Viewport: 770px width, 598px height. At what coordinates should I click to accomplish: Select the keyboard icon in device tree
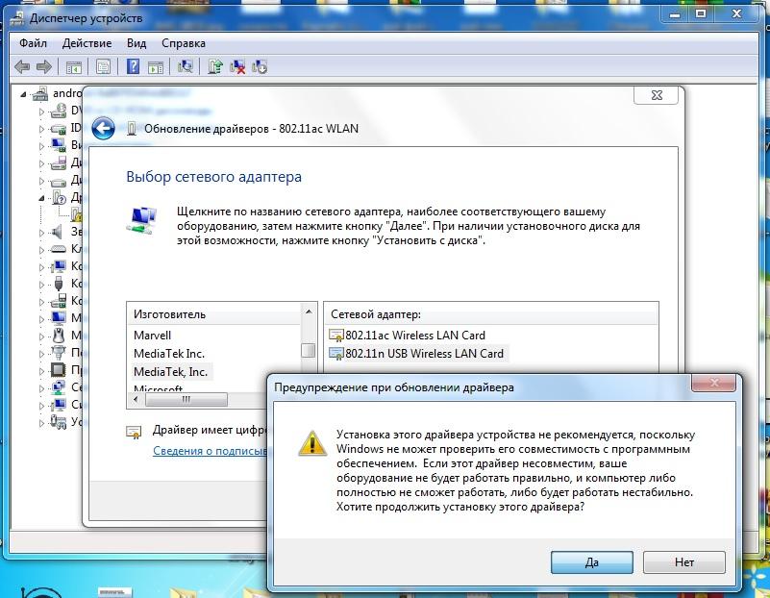pyautogui.click(x=59, y=249)
